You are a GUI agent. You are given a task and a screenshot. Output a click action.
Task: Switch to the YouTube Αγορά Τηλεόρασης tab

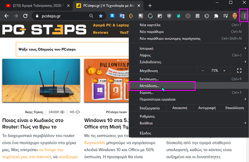click(x=36, y=6)
